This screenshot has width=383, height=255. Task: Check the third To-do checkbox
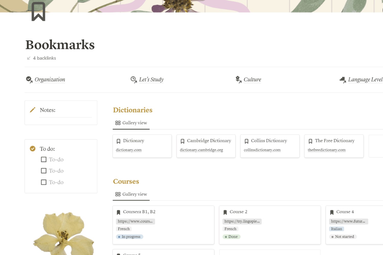coord(43,182)
